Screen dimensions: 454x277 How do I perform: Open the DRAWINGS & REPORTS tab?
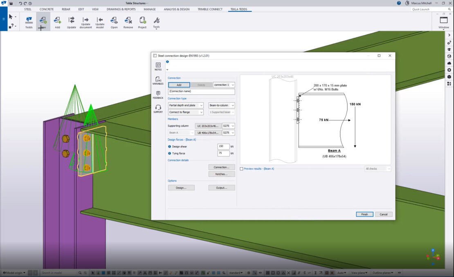(121, 9)
